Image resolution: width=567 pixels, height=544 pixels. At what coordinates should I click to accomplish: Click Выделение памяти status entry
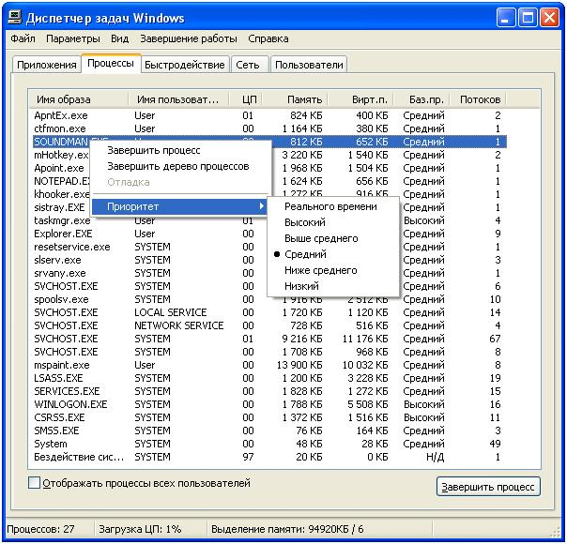tap(287, 529)
